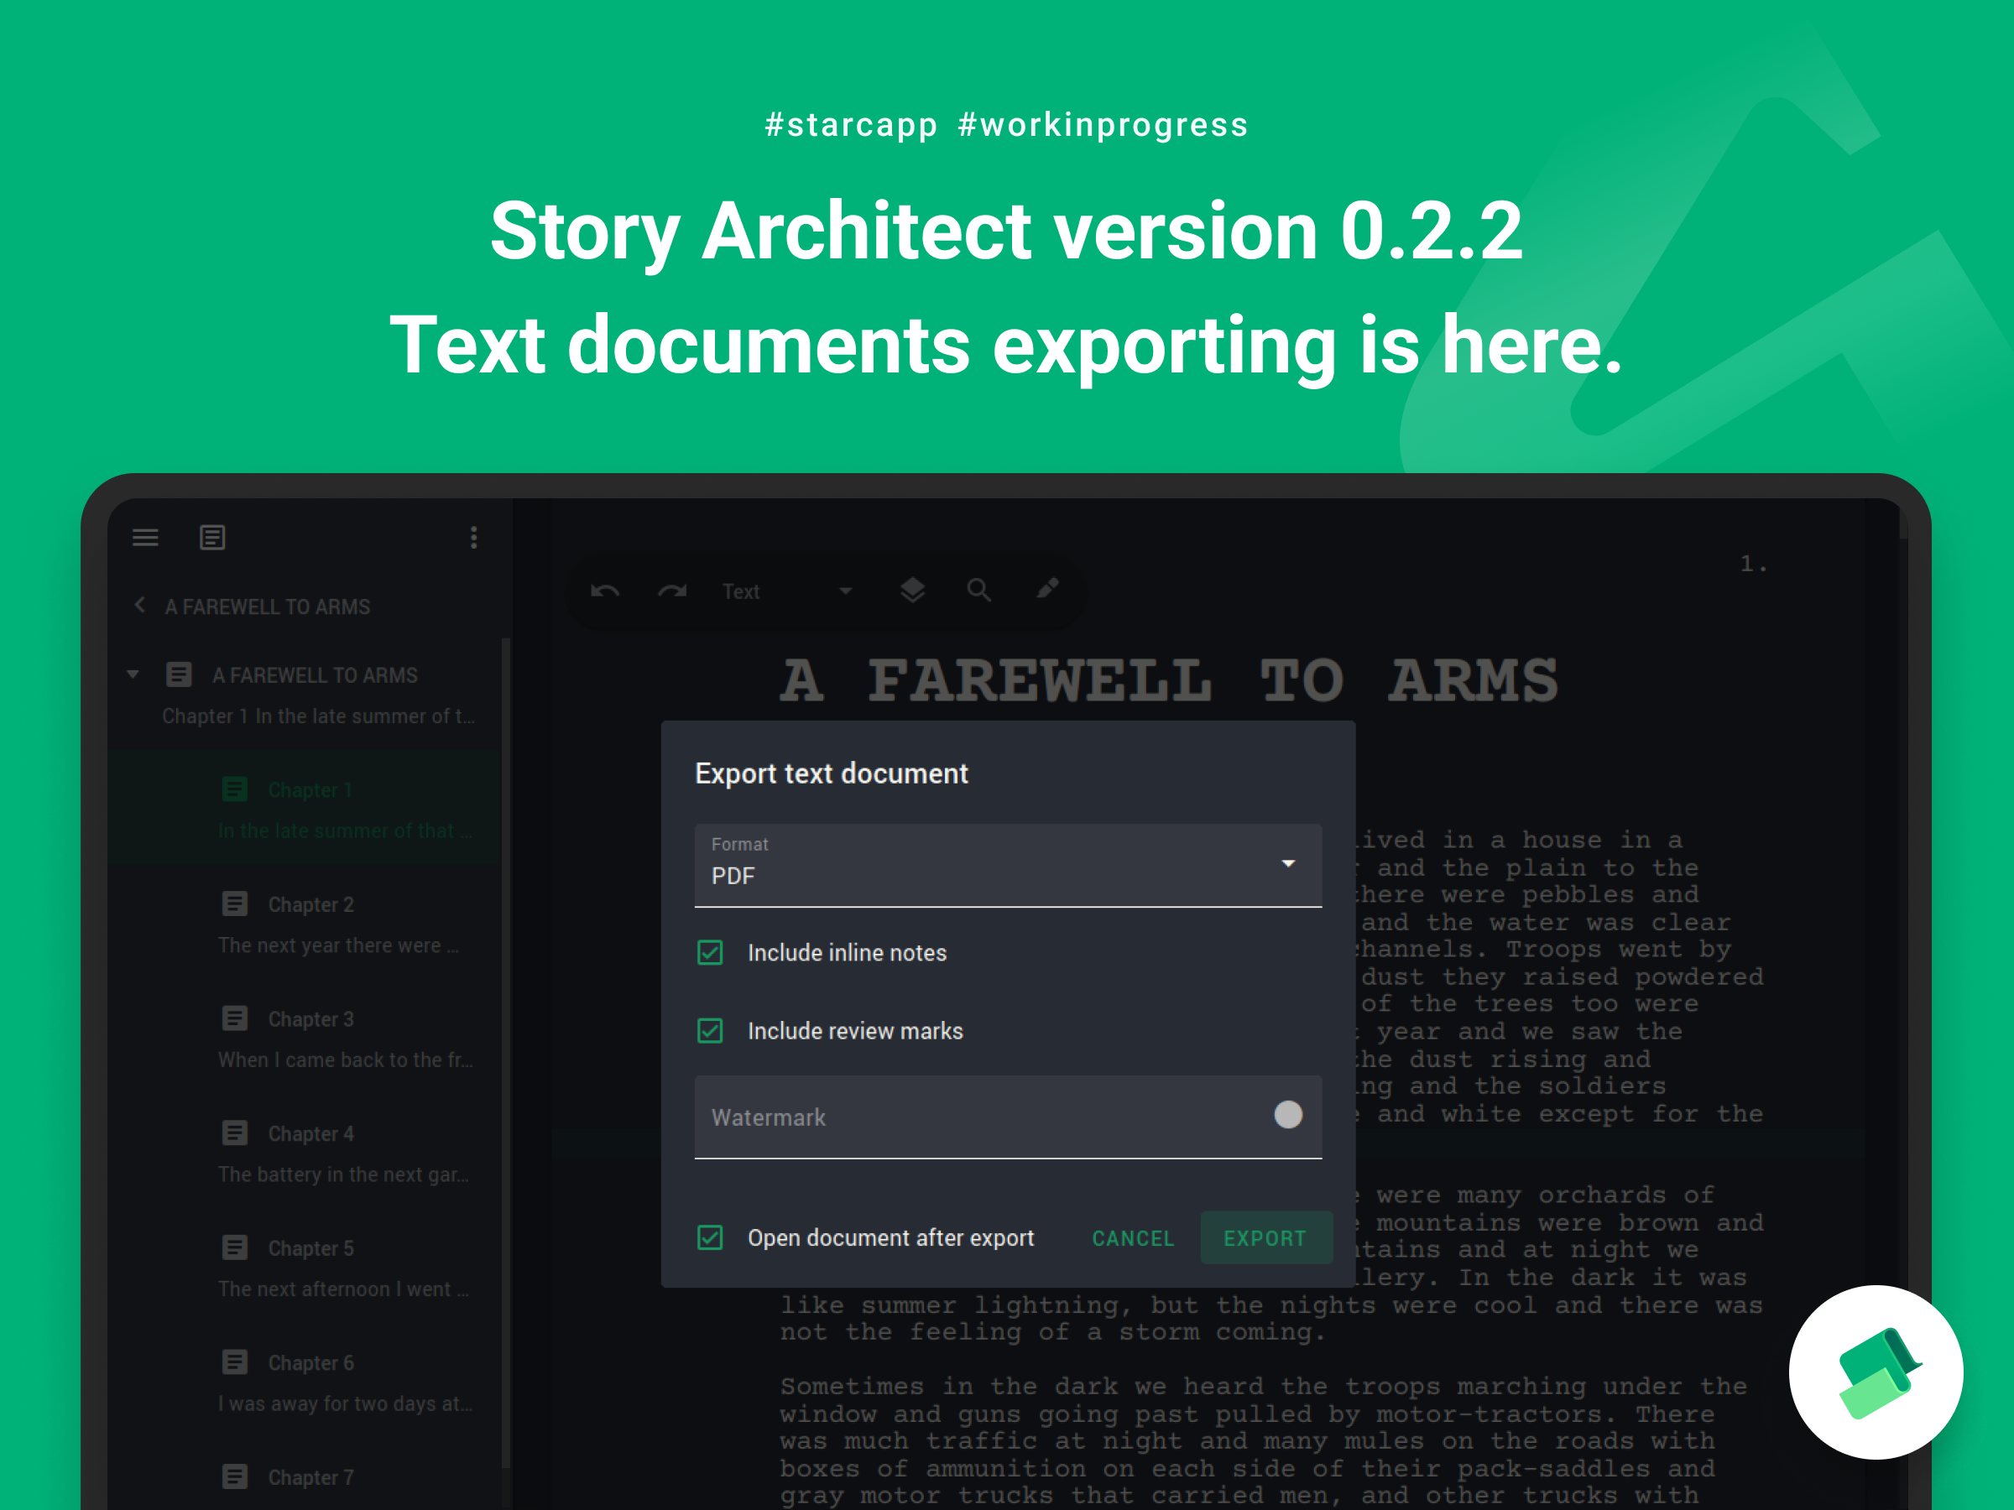The height and width of the screenshot is (1510, 2014).
Task: Select Chapter 2 in the navigator
Action: tap(305, 924)
